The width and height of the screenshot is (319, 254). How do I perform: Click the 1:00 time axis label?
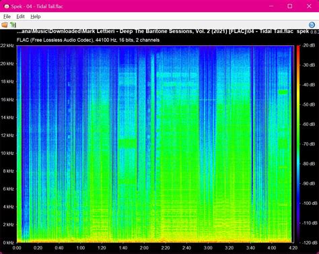(81, 248)
